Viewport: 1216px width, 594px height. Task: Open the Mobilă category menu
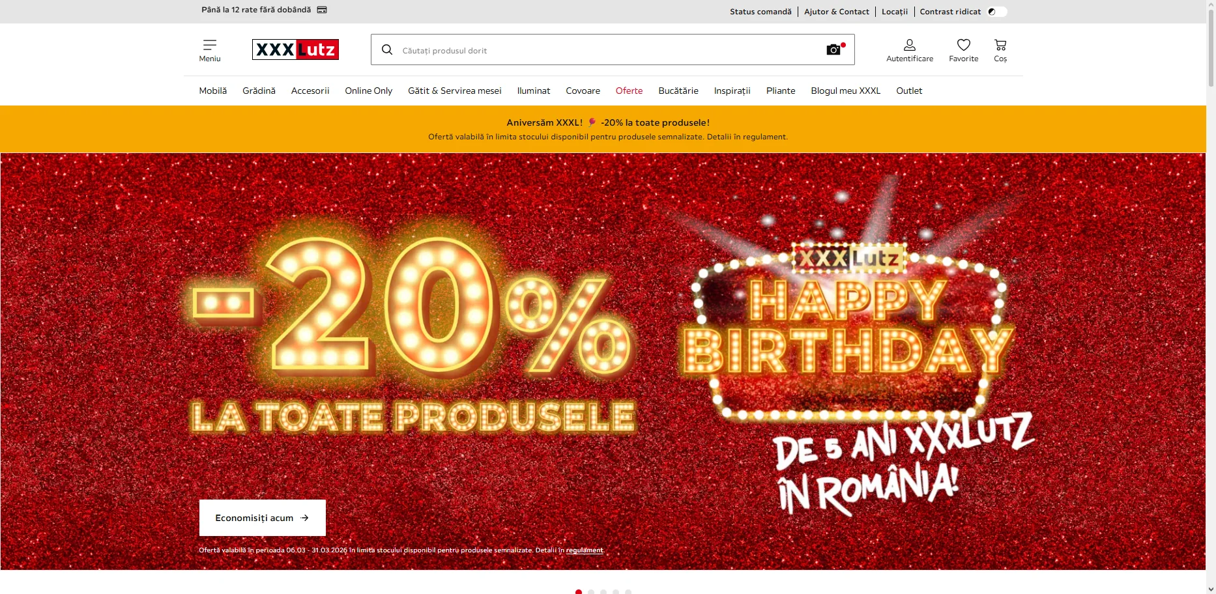click(x=213, y=91)
